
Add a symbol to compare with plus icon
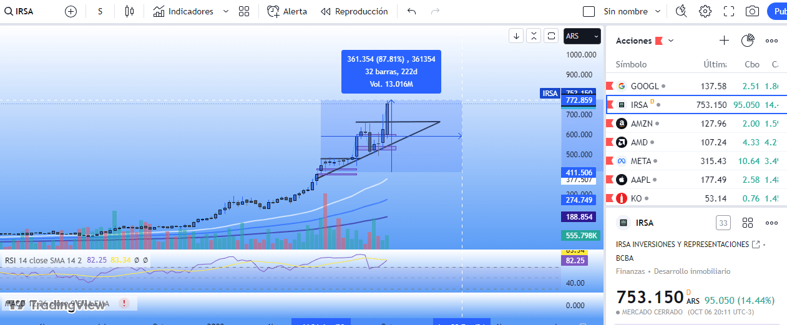point(71,11)
